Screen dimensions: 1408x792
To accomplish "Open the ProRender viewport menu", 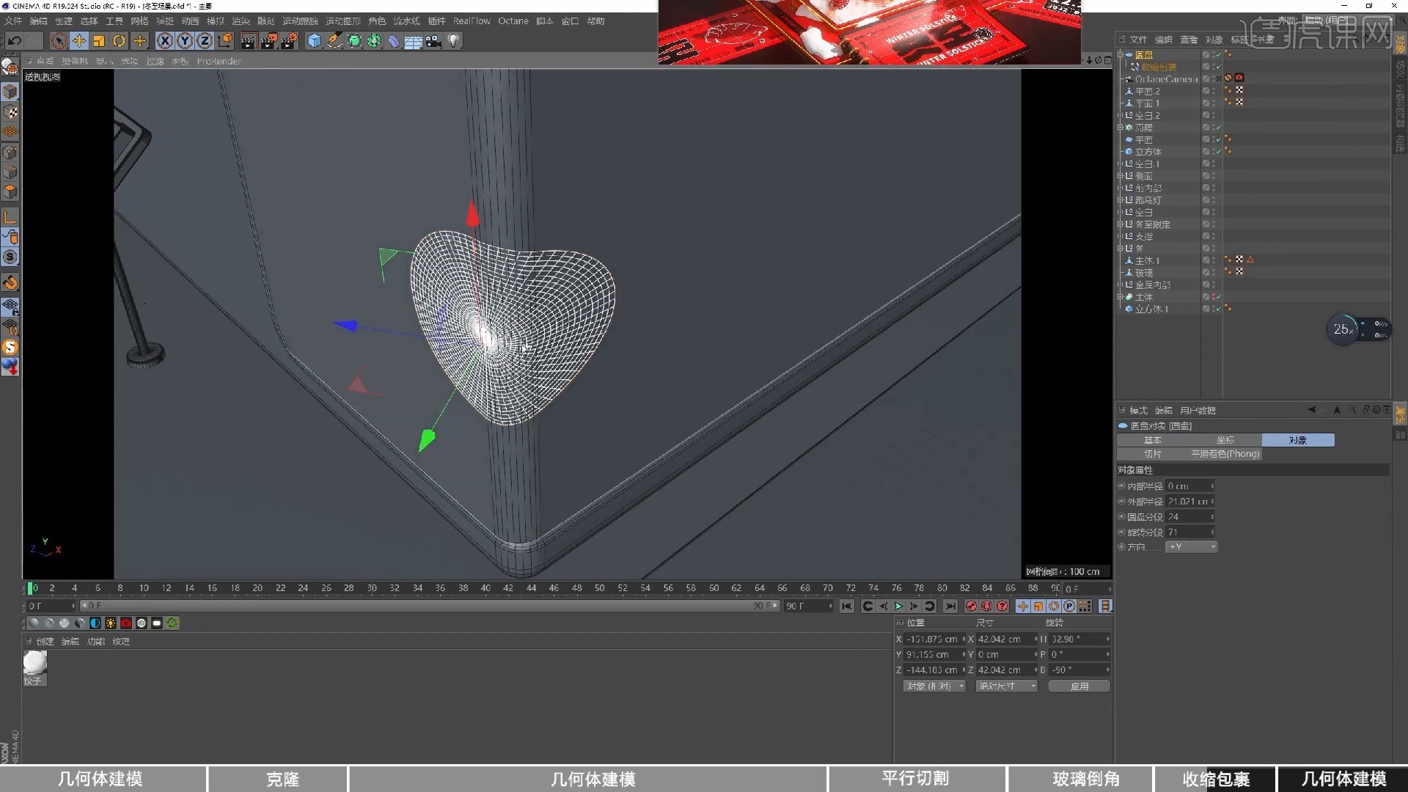I will point(219,62).
